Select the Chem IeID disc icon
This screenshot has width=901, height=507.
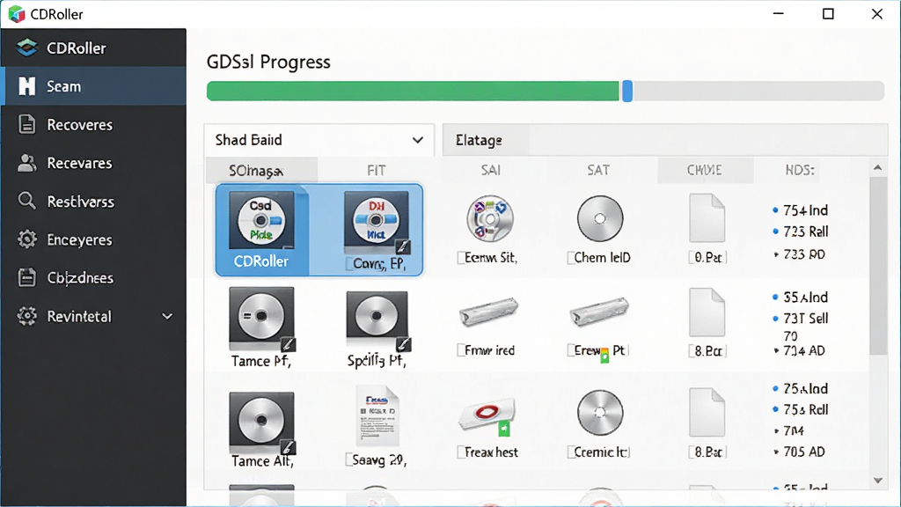point(600,218)
